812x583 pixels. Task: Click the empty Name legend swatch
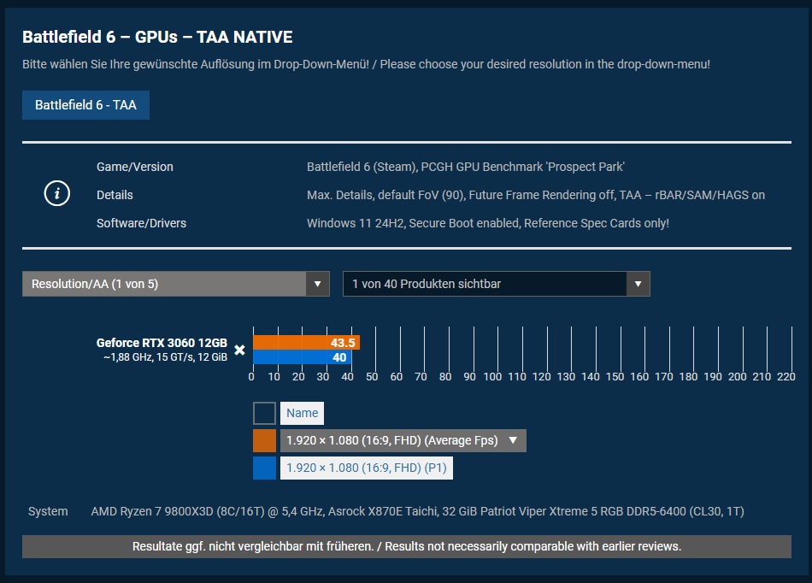(x=264, y=413)
